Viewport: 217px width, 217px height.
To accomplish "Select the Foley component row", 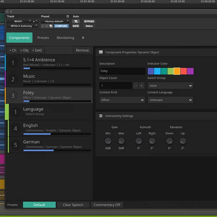I will [49, 95].
